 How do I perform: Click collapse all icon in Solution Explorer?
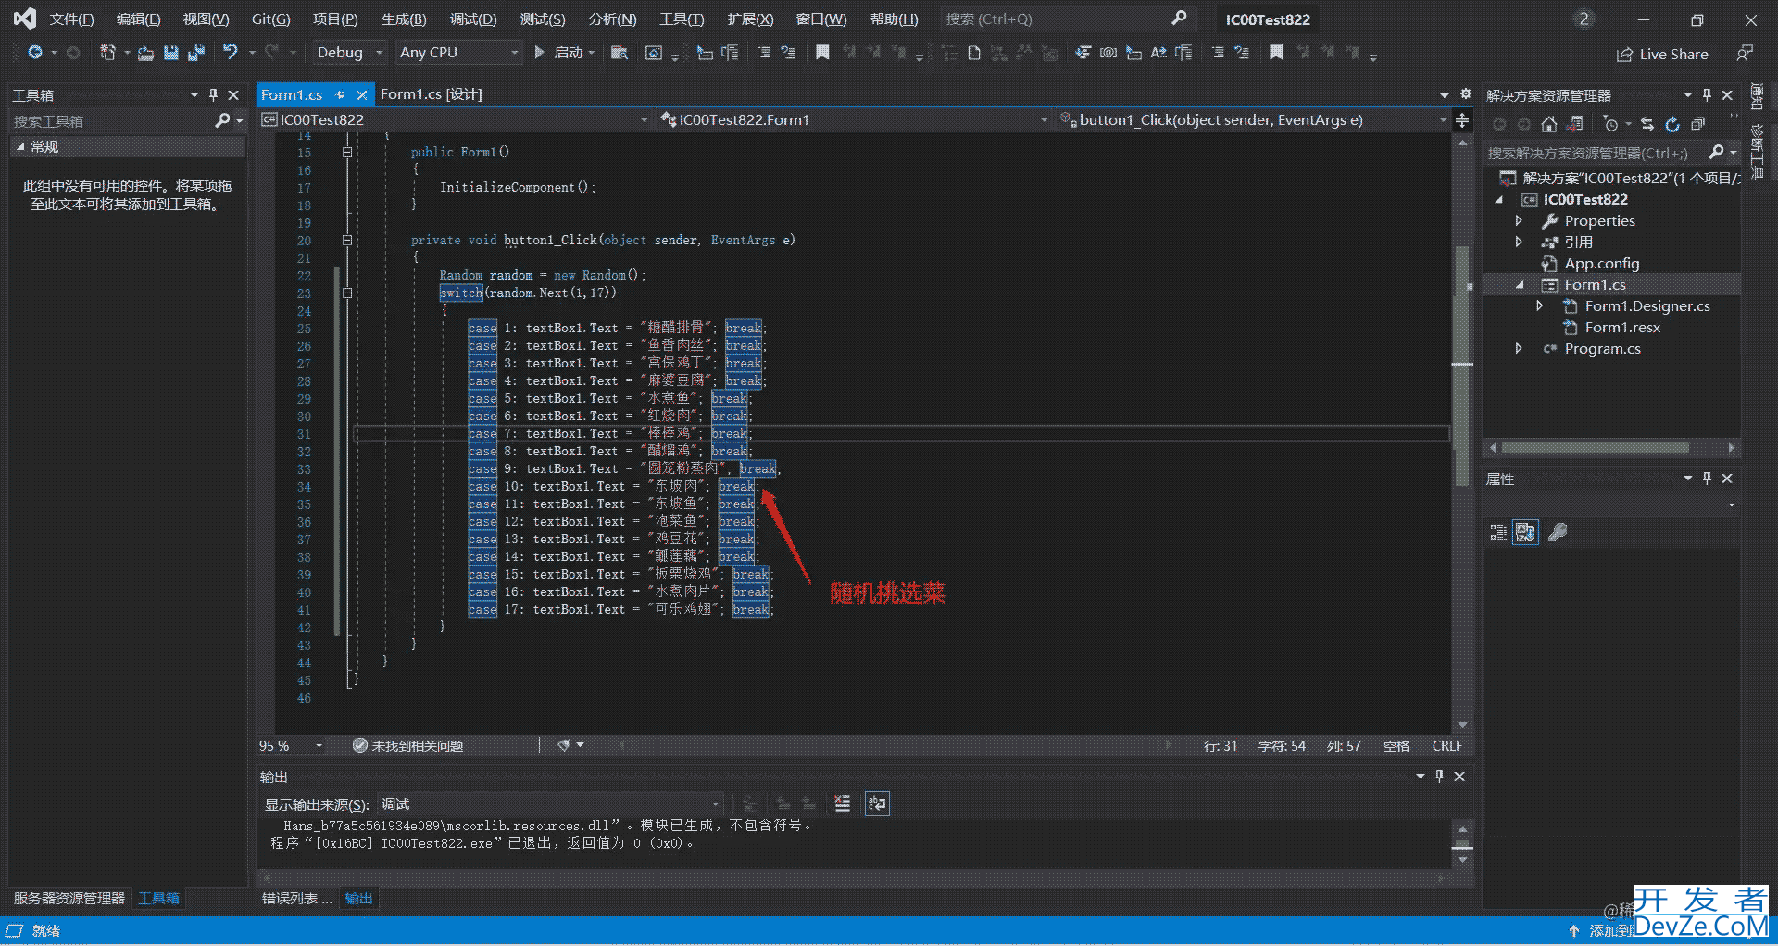coord(1697,124)
